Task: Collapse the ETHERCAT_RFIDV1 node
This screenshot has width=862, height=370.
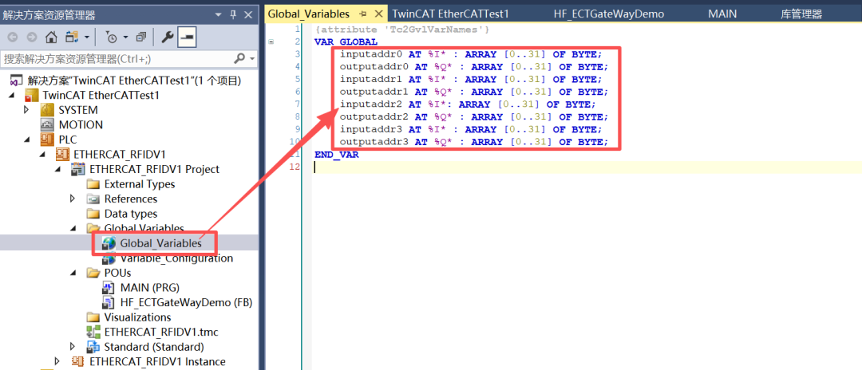Action: tap(42, 155)
